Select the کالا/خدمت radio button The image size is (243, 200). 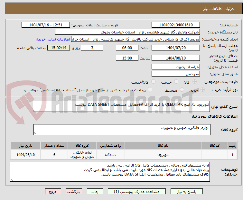tap(153, 82)
